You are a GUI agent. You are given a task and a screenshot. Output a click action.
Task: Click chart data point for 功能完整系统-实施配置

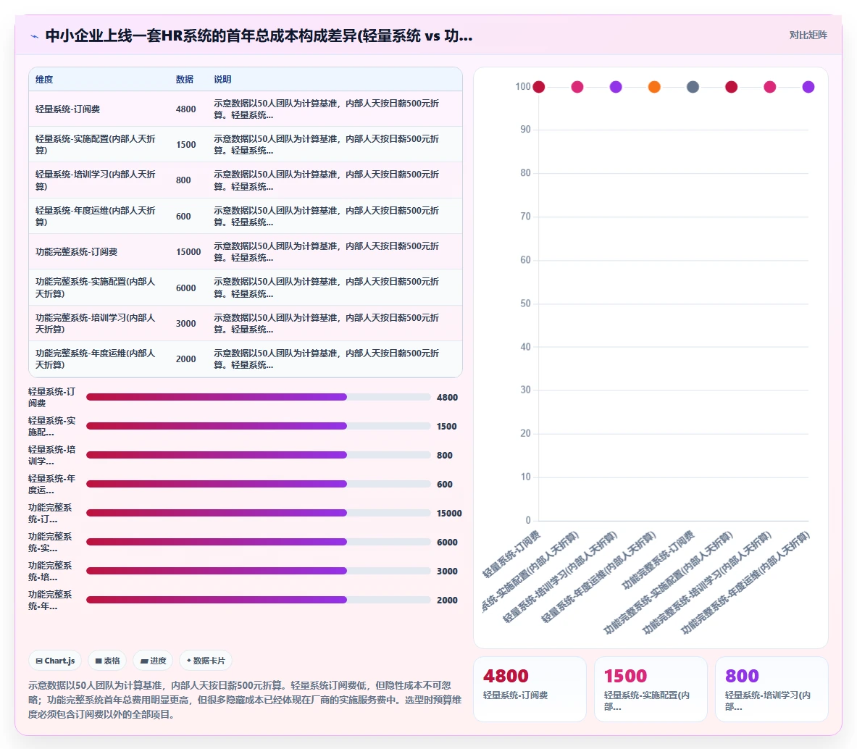click(731, 87)
